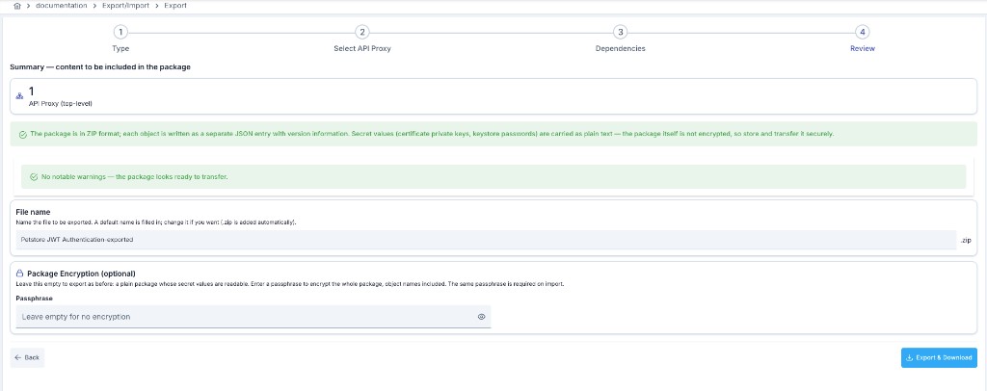
Task: Click the no-warnings checkmark icon
Action: tap(34, 176)
